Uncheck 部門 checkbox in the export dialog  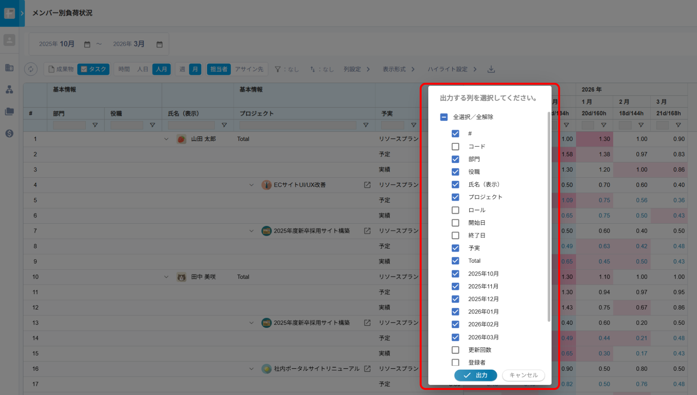tap(455, 159)
